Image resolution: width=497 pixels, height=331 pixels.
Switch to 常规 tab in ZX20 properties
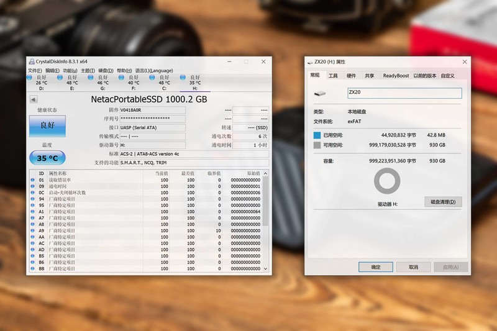(x=315, y=75)
